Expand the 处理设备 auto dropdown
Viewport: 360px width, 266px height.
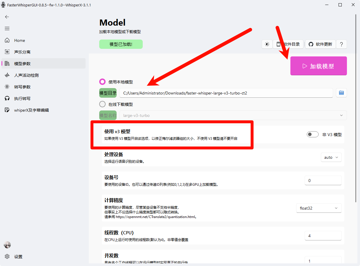pyautogui.click(x=331, y=157)
